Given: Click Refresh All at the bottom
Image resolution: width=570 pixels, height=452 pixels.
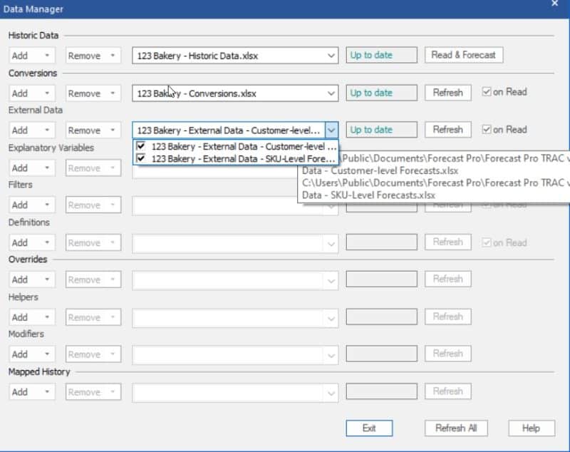Looking at the screenshot, I should 456,428.
